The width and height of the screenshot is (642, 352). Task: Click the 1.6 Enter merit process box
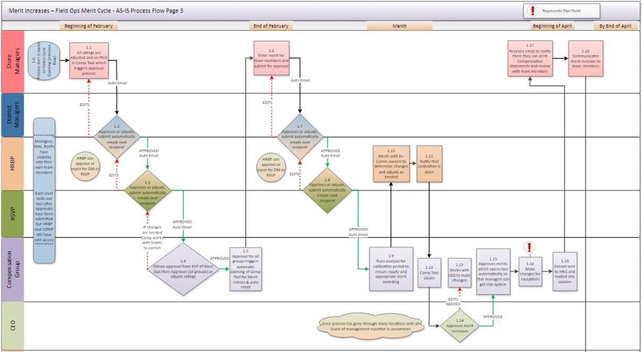coord(271,59)
